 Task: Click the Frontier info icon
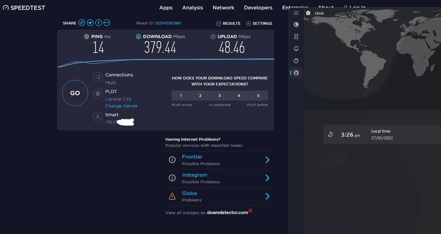[x=172, y=160]
